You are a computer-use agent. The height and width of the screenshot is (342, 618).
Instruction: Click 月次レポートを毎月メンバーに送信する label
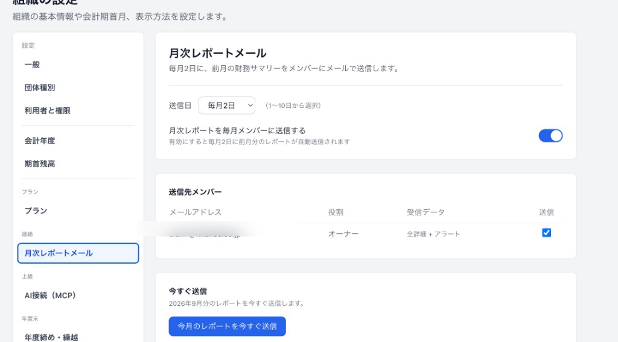(x=237, y=130)
